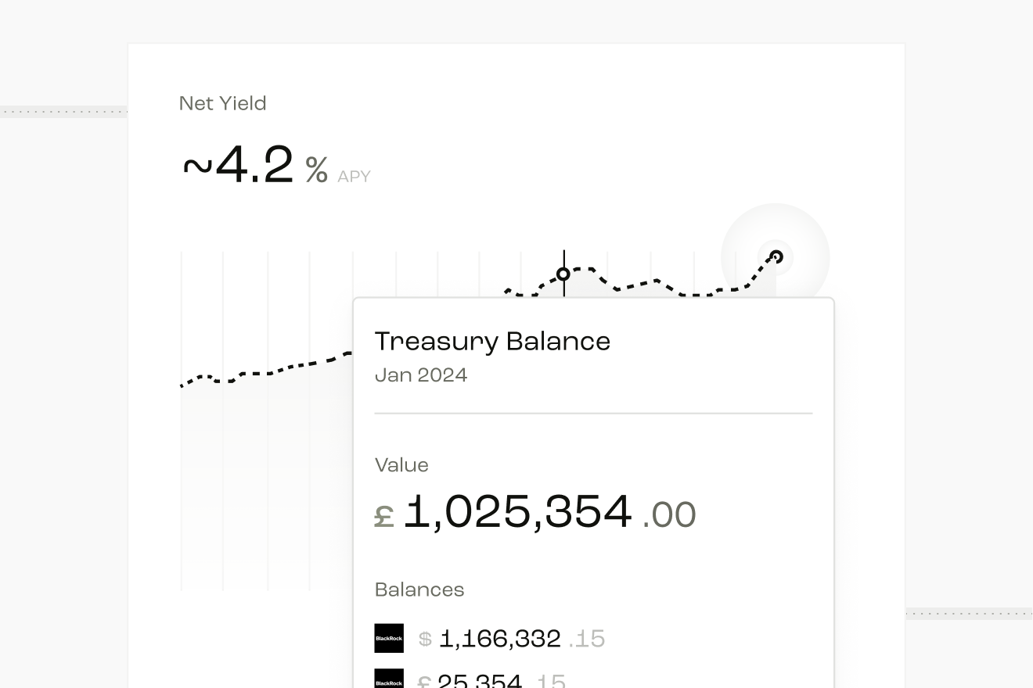Click the pound sign beside 1,025,354
This screenshot has width=1033, height=688.
point(384,516)
